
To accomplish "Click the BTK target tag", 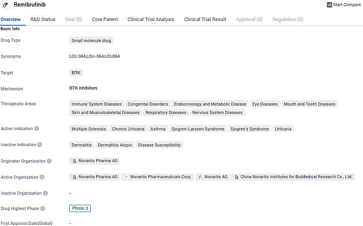I will 76,73.
